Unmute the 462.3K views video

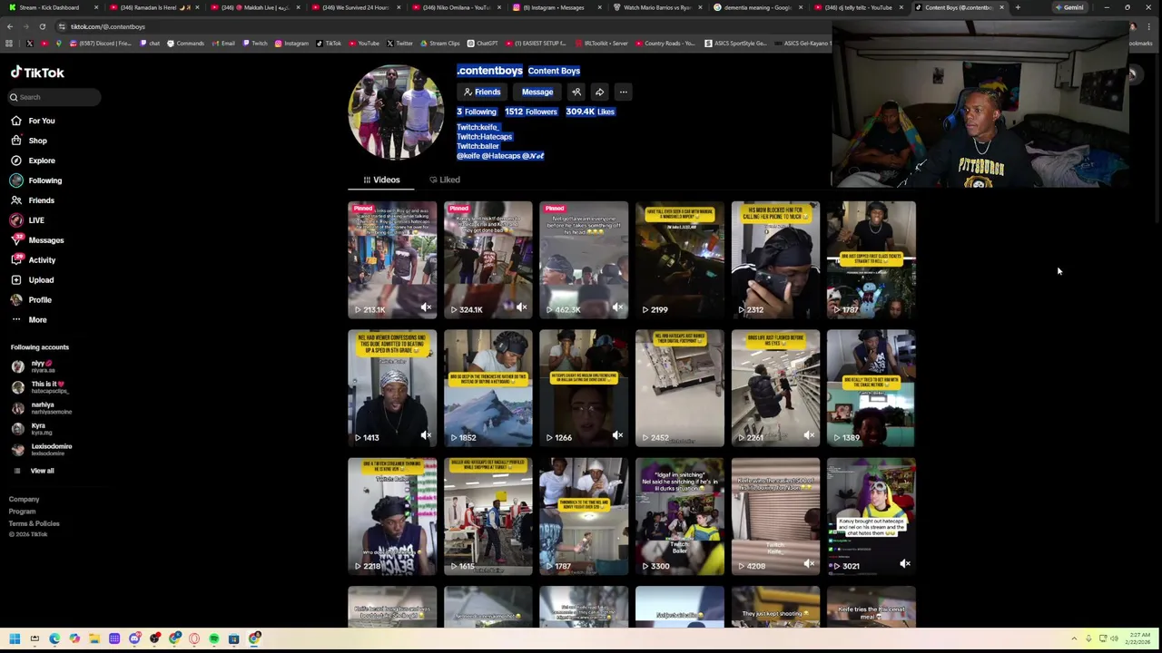(x=617, y=307)
